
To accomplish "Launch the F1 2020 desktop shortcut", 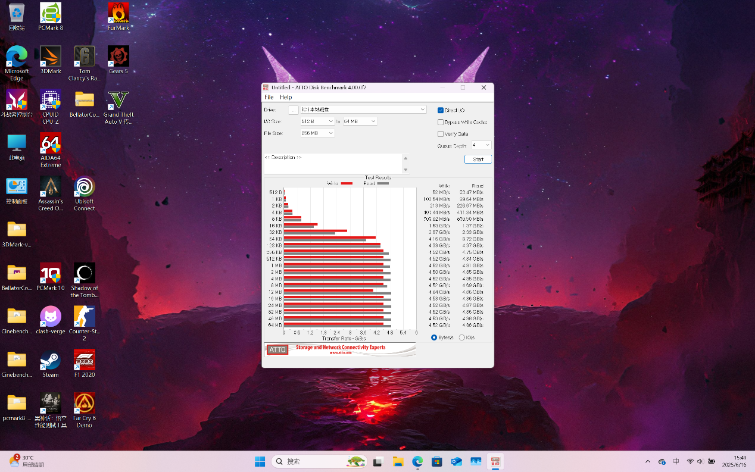I will [85, 364].
